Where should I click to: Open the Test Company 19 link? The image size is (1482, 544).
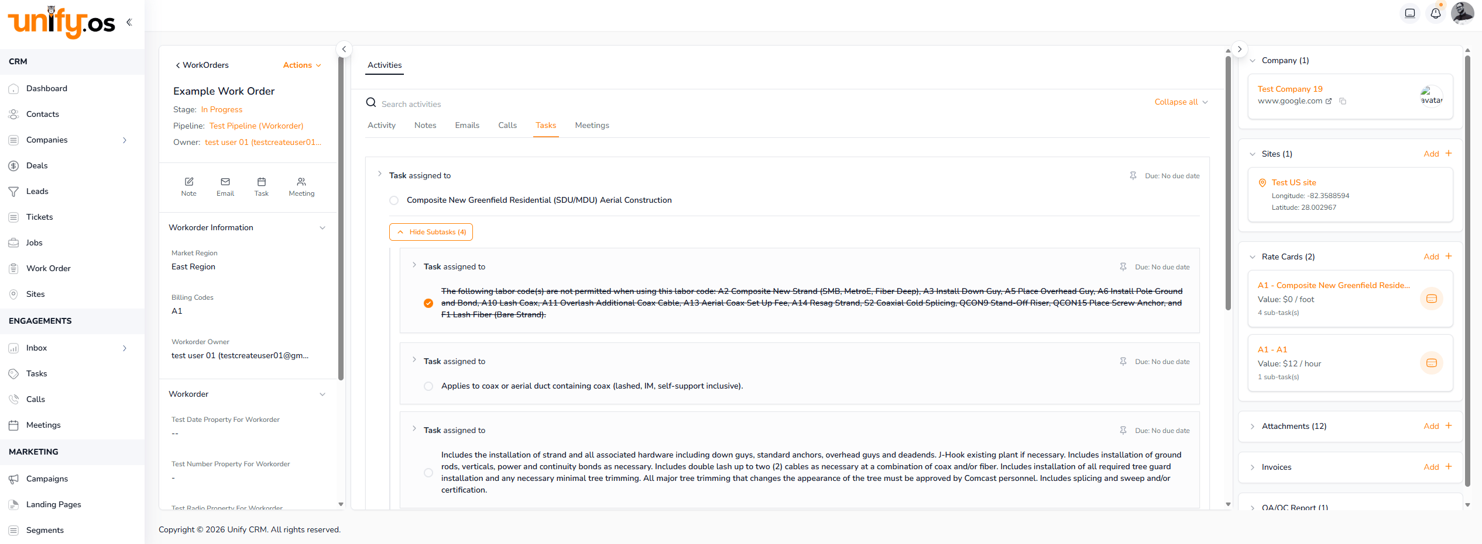(x=1290, y=89)
